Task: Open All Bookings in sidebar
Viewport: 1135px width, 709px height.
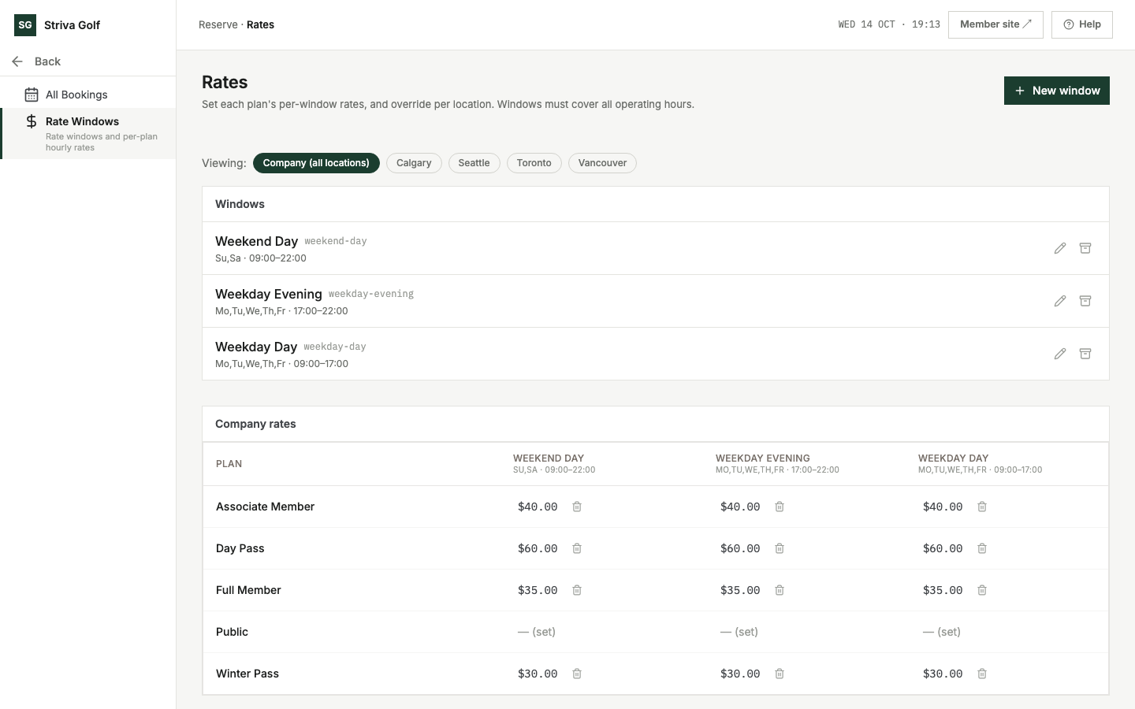Action: [88, 95]
